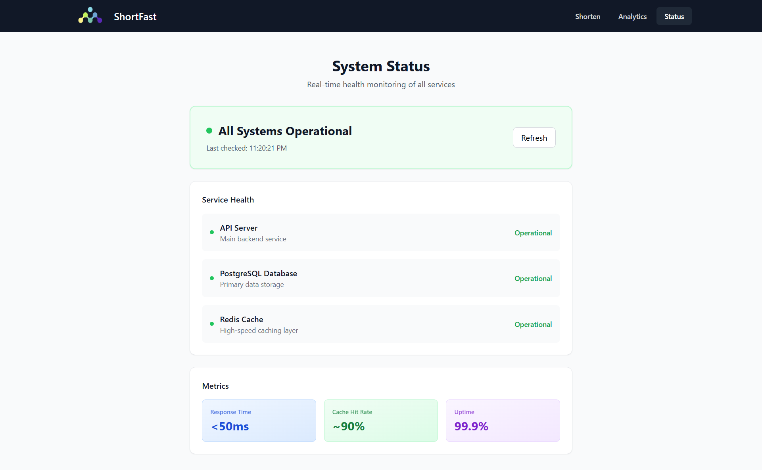
Task: Click the PostgreSQL Database service row
Action: [x=381, y=278]
